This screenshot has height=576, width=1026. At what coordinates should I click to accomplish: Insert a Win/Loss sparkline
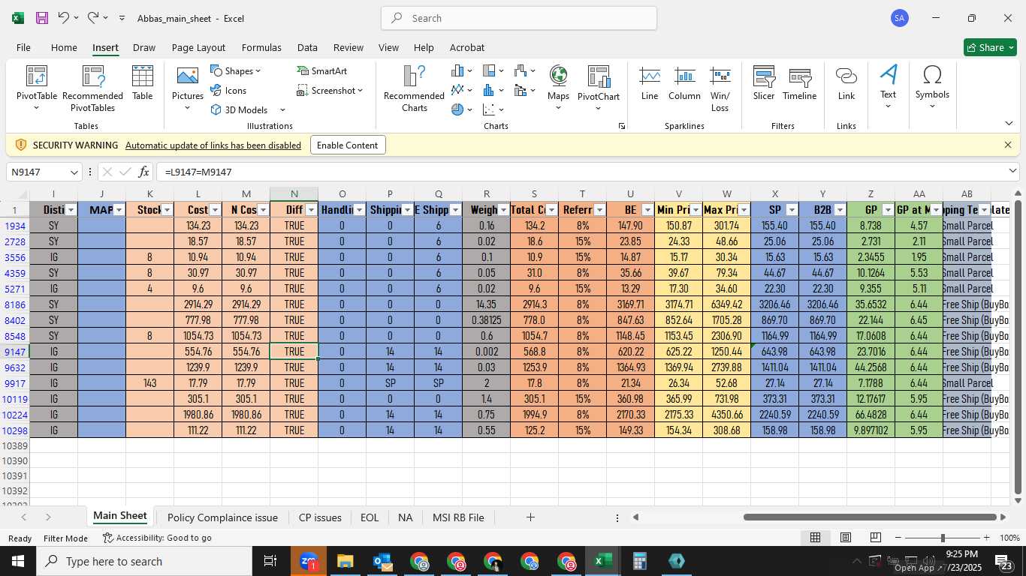(x=720, y=88)
